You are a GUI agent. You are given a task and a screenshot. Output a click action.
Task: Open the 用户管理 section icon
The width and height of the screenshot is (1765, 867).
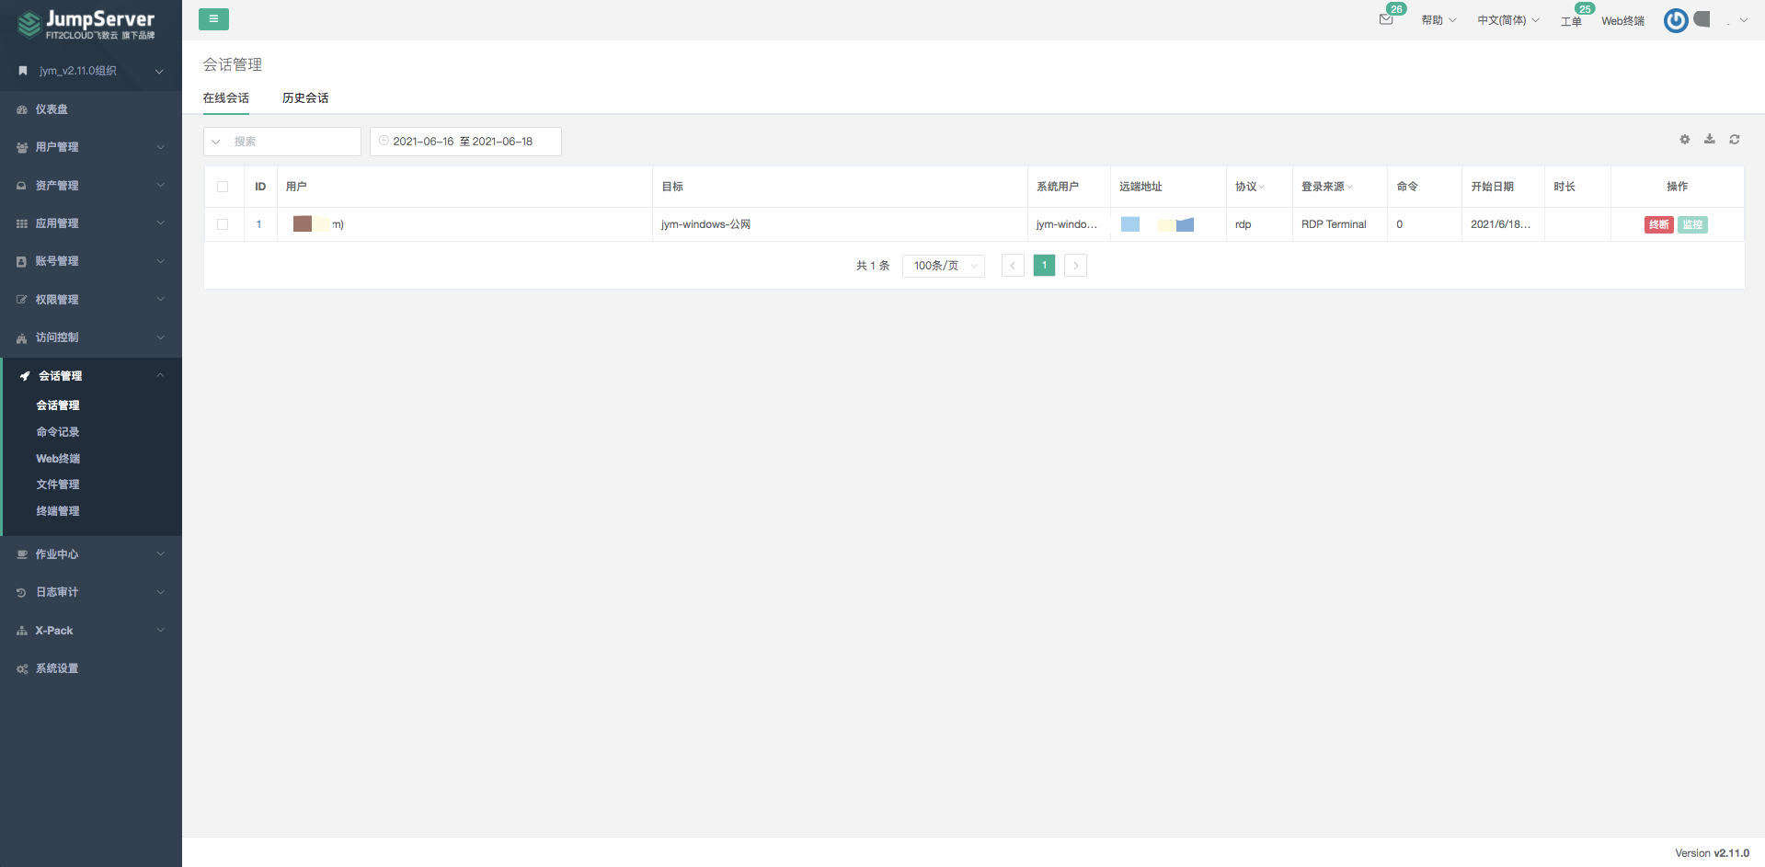20,147
